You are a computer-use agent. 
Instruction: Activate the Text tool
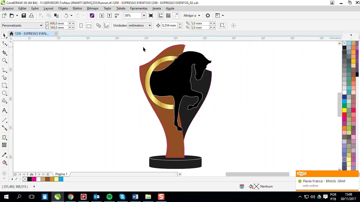click(4, 111)
